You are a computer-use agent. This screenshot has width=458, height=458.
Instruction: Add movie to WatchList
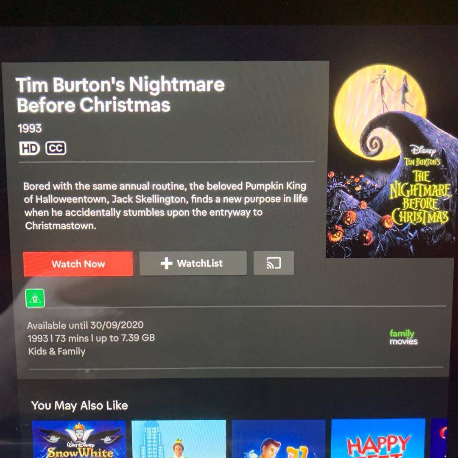(193, 263)
